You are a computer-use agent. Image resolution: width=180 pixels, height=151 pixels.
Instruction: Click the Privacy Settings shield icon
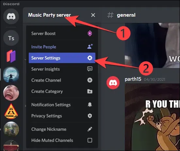coord(90,116)
